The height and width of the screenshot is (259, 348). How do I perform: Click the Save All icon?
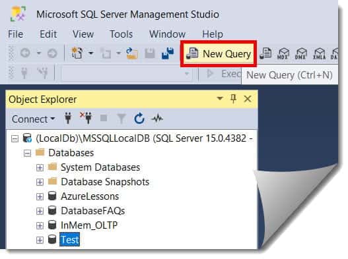pyautogui.click(x=168, y=53)
